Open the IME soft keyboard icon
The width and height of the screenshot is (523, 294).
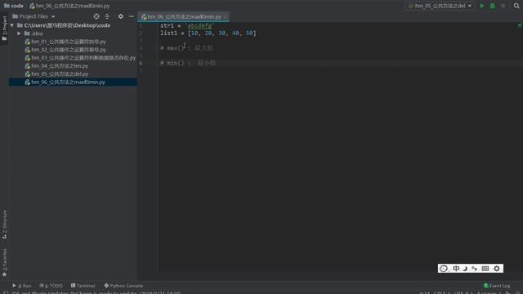[x=485, y=269]
